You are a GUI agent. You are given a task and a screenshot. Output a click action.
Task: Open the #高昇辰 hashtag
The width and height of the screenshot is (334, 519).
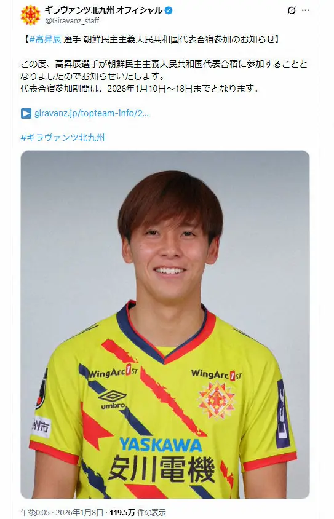46,39
